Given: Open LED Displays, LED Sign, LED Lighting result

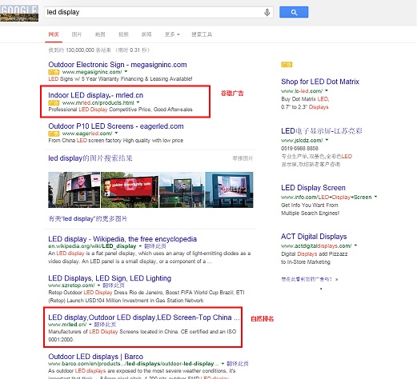Looking at the screenshot, I should pyautogui.click(x=110, y=278).
